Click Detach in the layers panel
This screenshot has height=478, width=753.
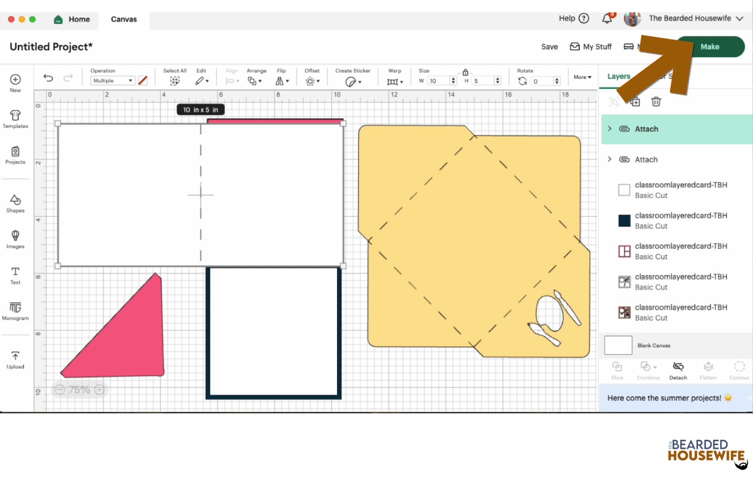[x=678, y=370]
